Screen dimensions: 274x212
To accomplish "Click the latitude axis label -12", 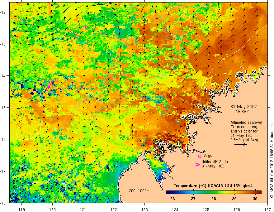I will [3, 12].
